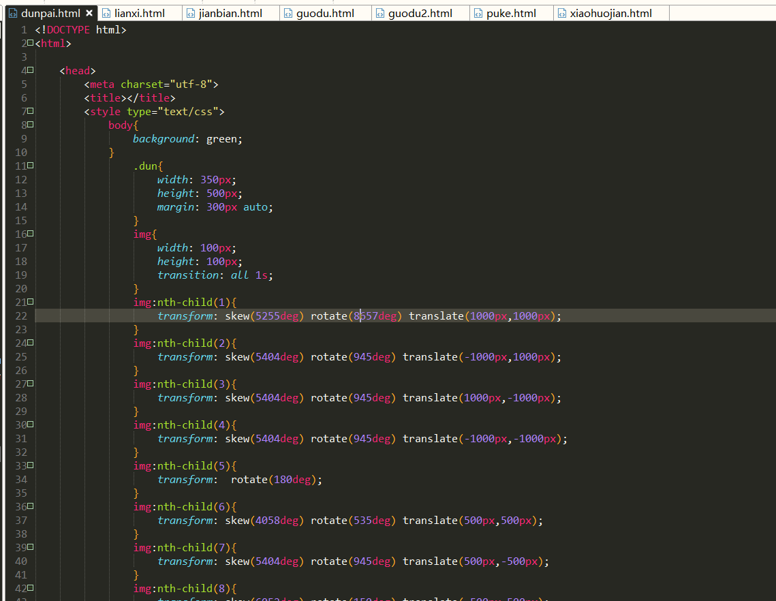Collapse the head fold on line 4

[x=30, y=70]
